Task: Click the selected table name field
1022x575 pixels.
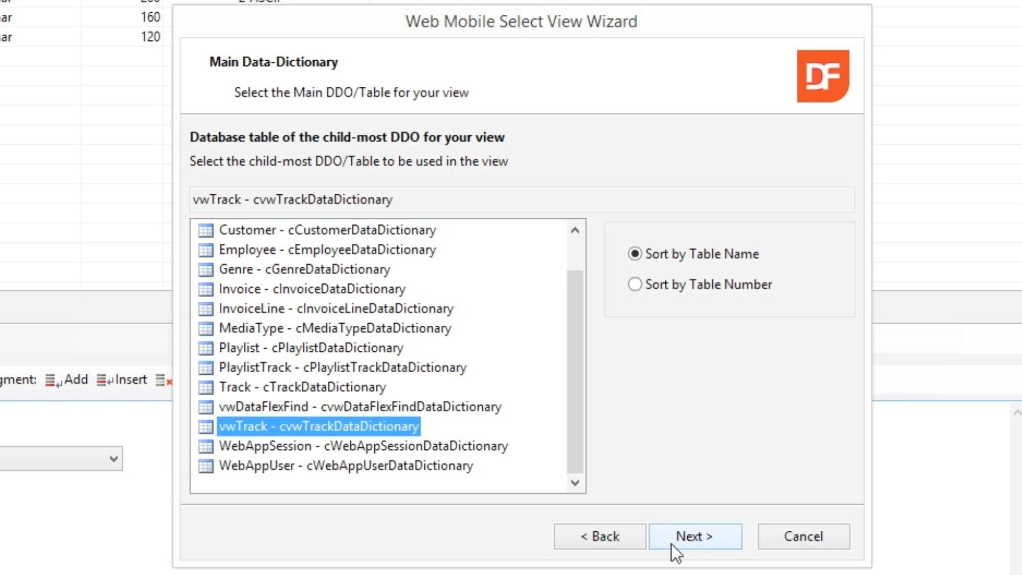Action: click(522, 200)
